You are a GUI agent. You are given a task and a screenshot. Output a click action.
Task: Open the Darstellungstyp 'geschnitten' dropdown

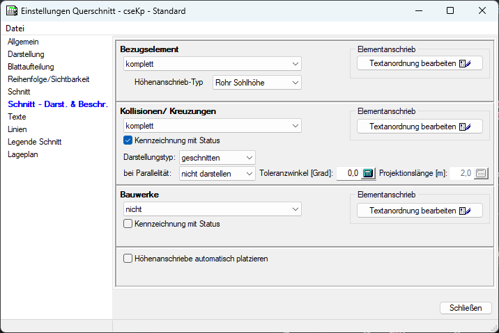point(217,158)
